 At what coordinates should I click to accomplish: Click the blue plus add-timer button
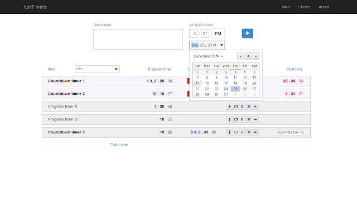coord(248,33)
